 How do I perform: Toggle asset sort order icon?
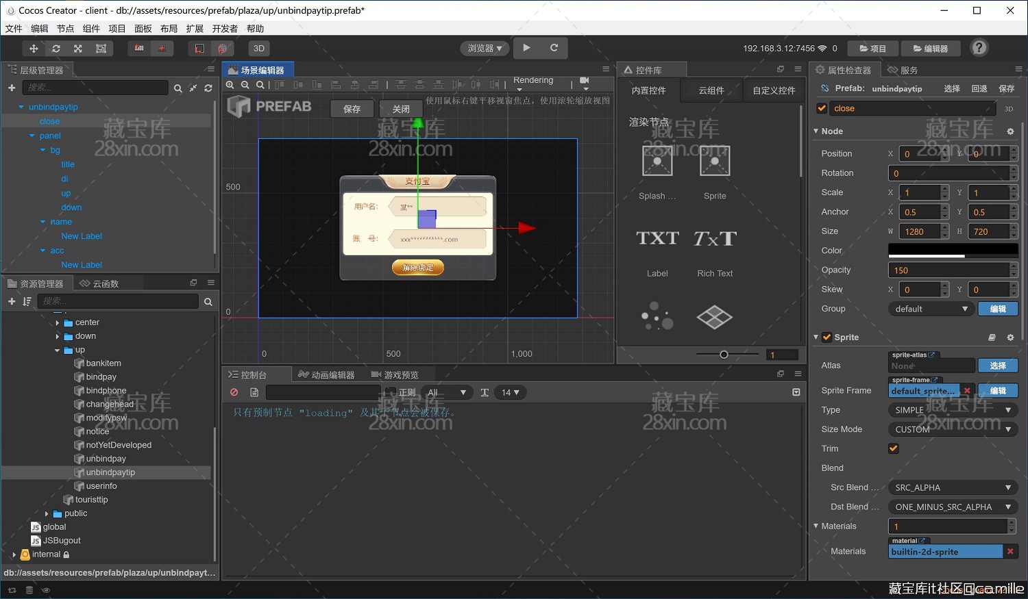coord(27,301)
